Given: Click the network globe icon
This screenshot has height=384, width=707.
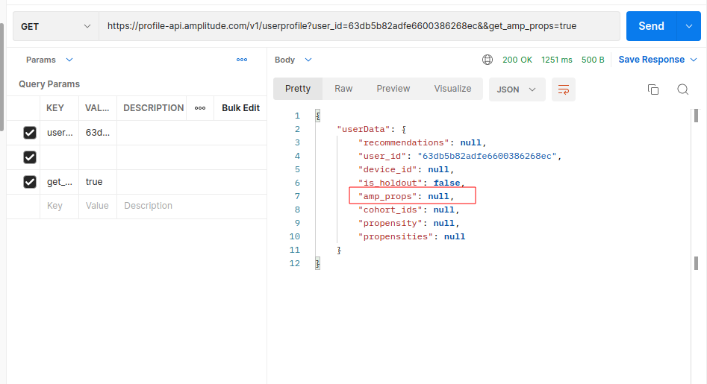Looking at the screenshot, I should click(x=488, y=60).
